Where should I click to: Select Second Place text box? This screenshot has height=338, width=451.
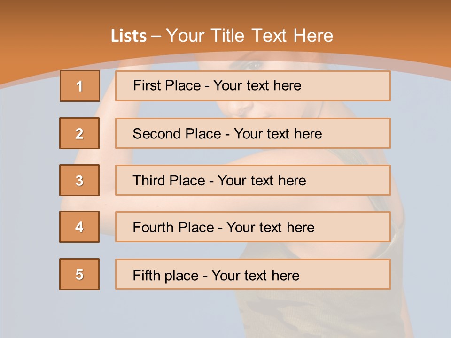[253, 133]
